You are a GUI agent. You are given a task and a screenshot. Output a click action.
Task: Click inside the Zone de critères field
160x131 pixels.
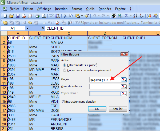pyautogui.click(x=105, y=87)
